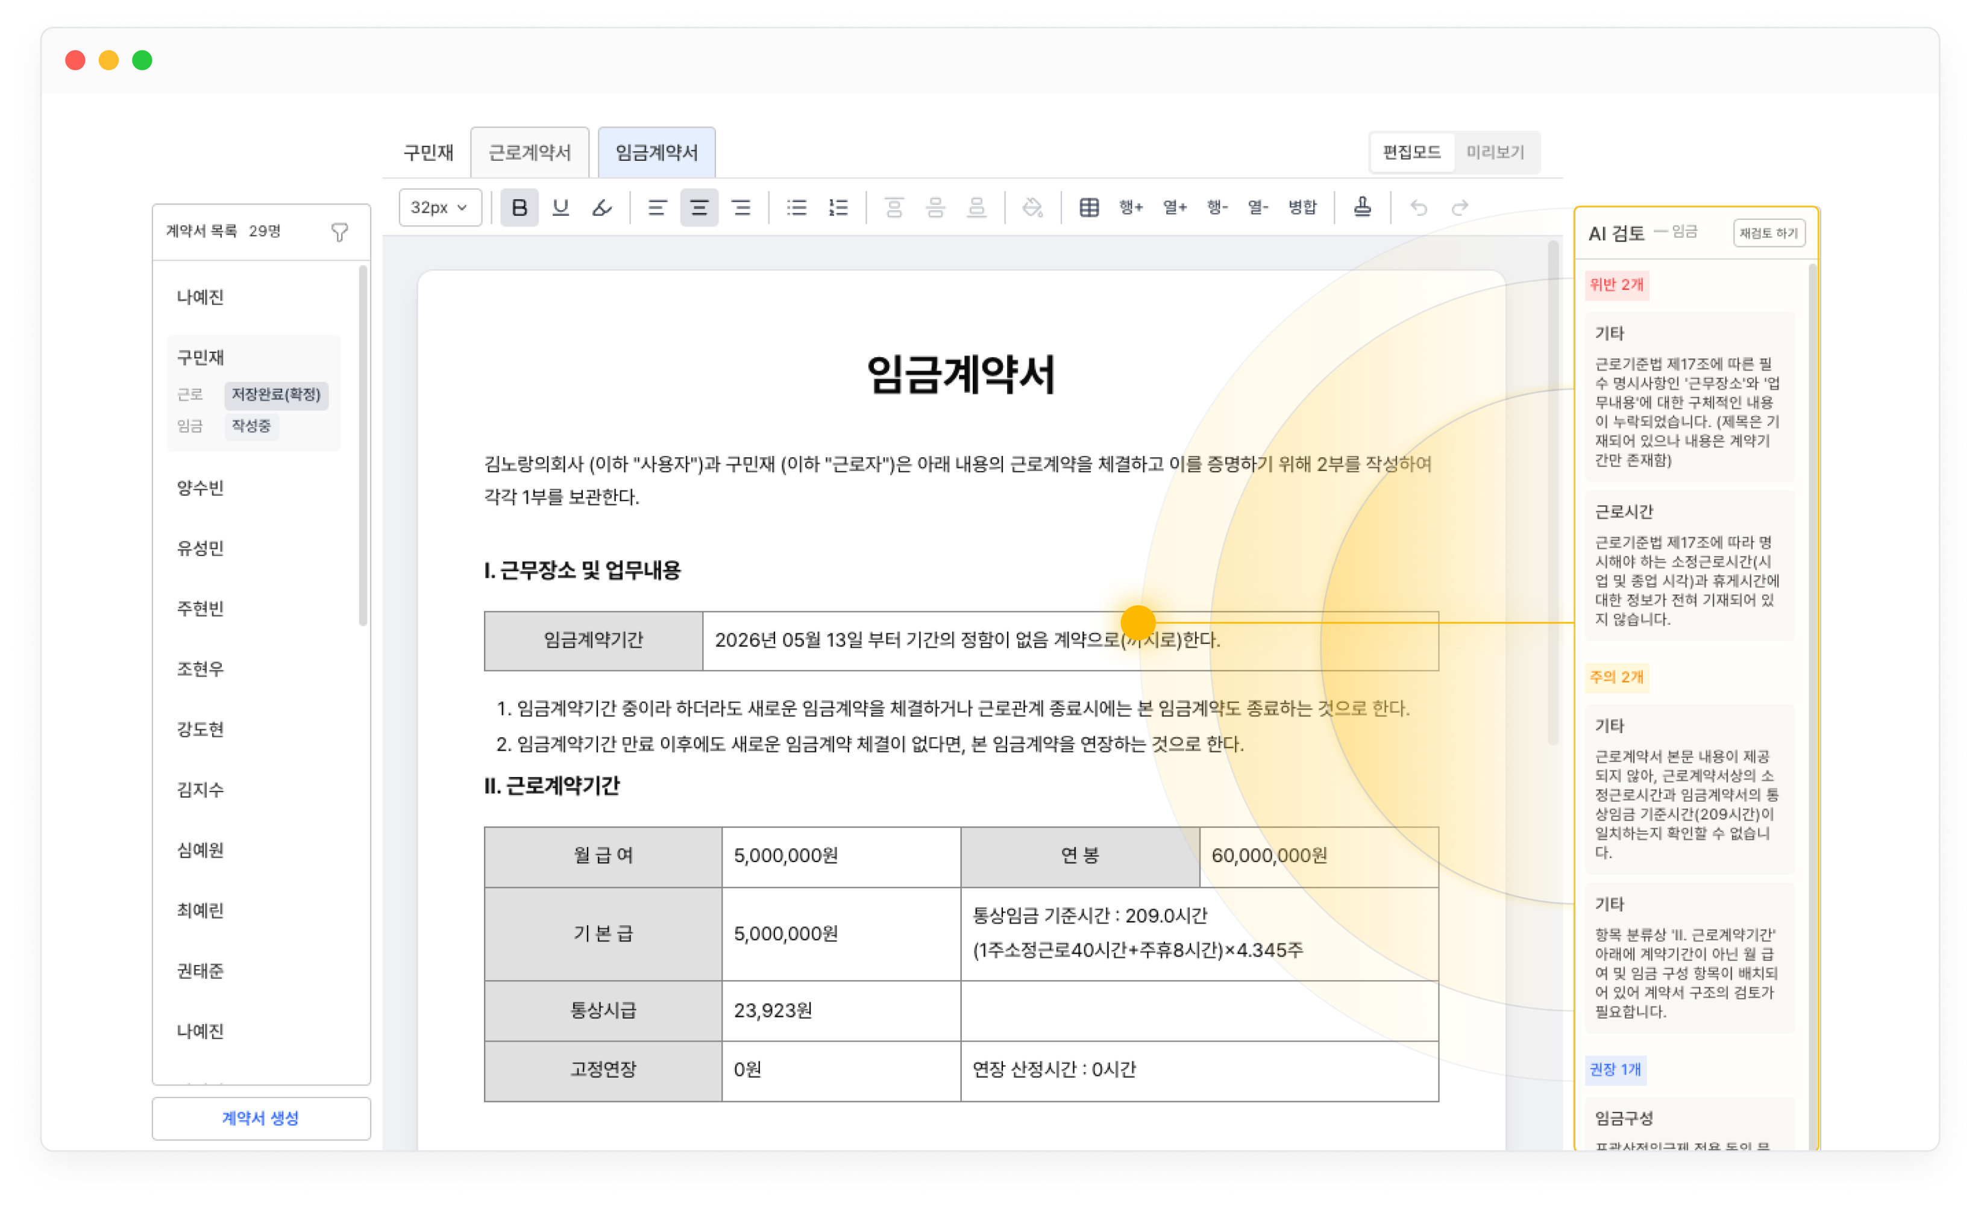The image size is (1981, 1206).
Task: Set cell vertical alignment to middle
Action: click(935, 208)
